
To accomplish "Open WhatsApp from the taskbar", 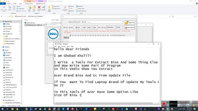I will 127,109.
